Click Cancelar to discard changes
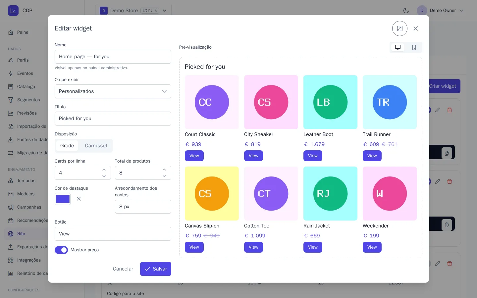 (x=123, y=269)
